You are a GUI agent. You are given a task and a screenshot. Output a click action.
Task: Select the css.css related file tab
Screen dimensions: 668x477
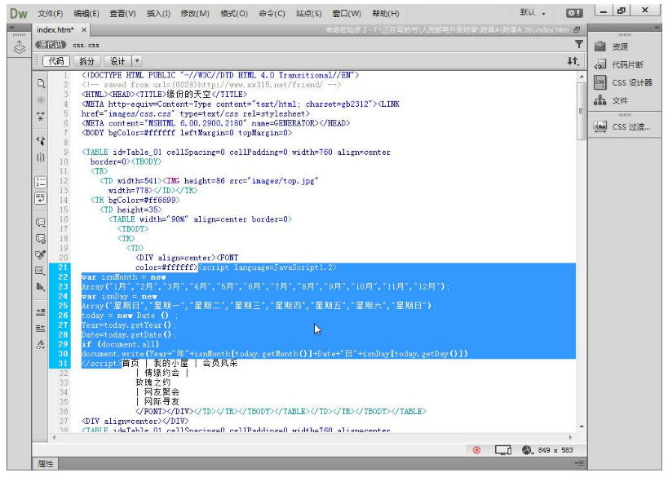(86, 45)
